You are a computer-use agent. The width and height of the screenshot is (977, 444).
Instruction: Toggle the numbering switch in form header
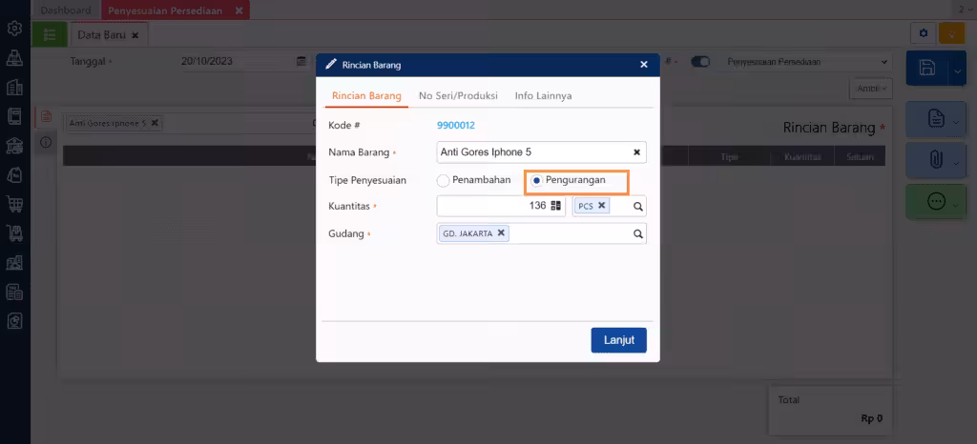pyautogui.click(x=700, y=62)
